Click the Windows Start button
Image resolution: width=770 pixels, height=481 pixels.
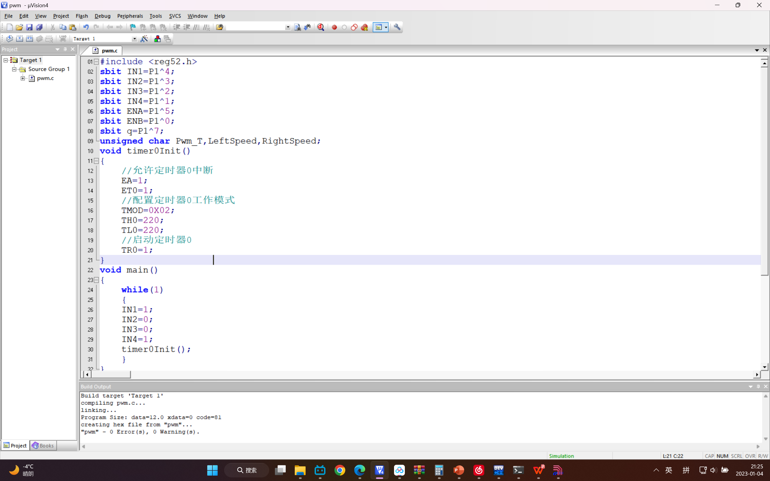click(212, 470)
